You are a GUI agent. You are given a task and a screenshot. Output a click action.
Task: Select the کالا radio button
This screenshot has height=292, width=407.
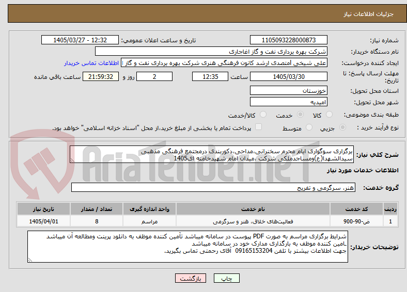(329, 115)
